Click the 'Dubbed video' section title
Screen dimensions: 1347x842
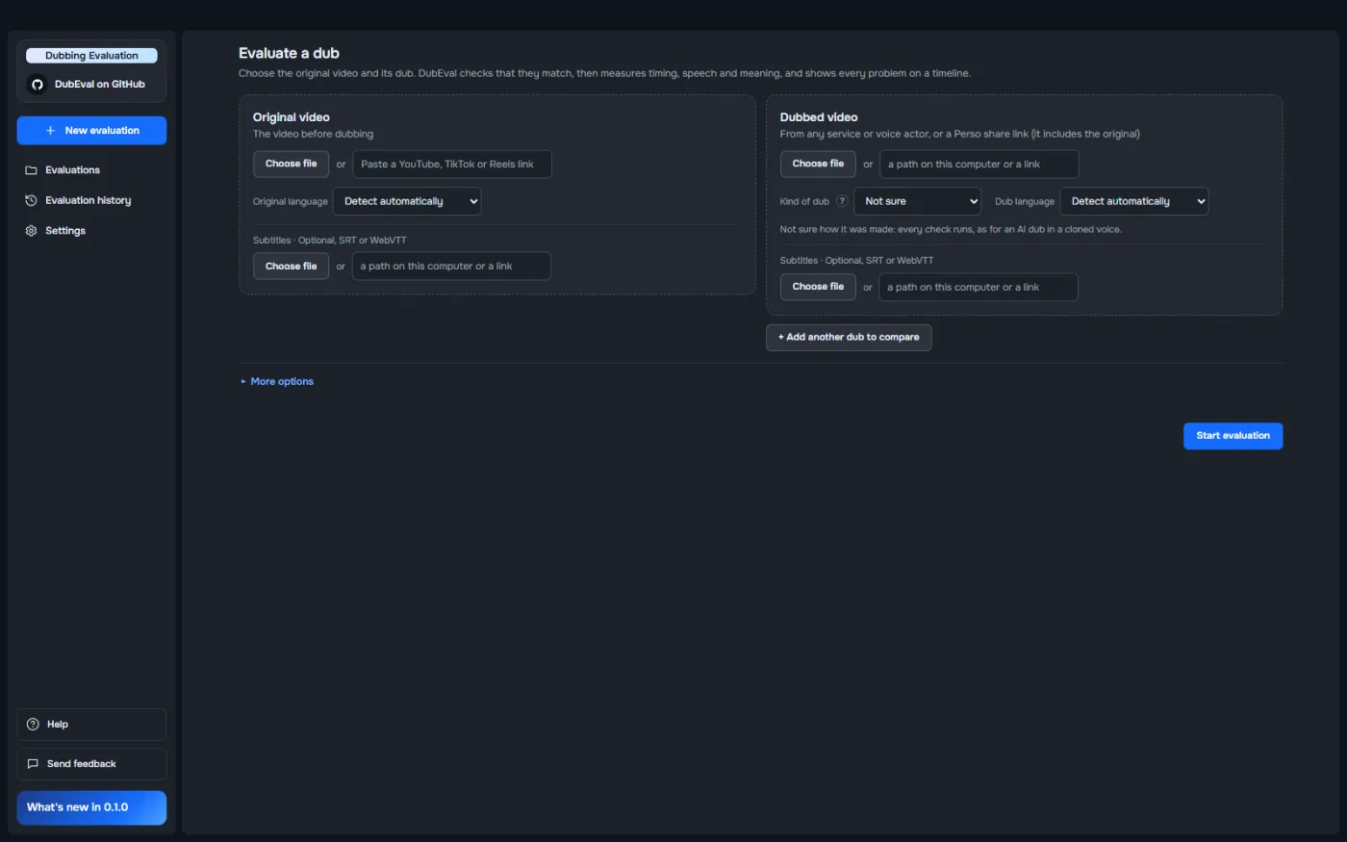pyautogui.click(x=819, y=117)
